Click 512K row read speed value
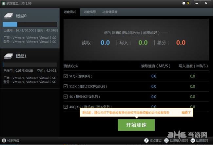Screen dimensions: 213x145 (x=154, y=86)
